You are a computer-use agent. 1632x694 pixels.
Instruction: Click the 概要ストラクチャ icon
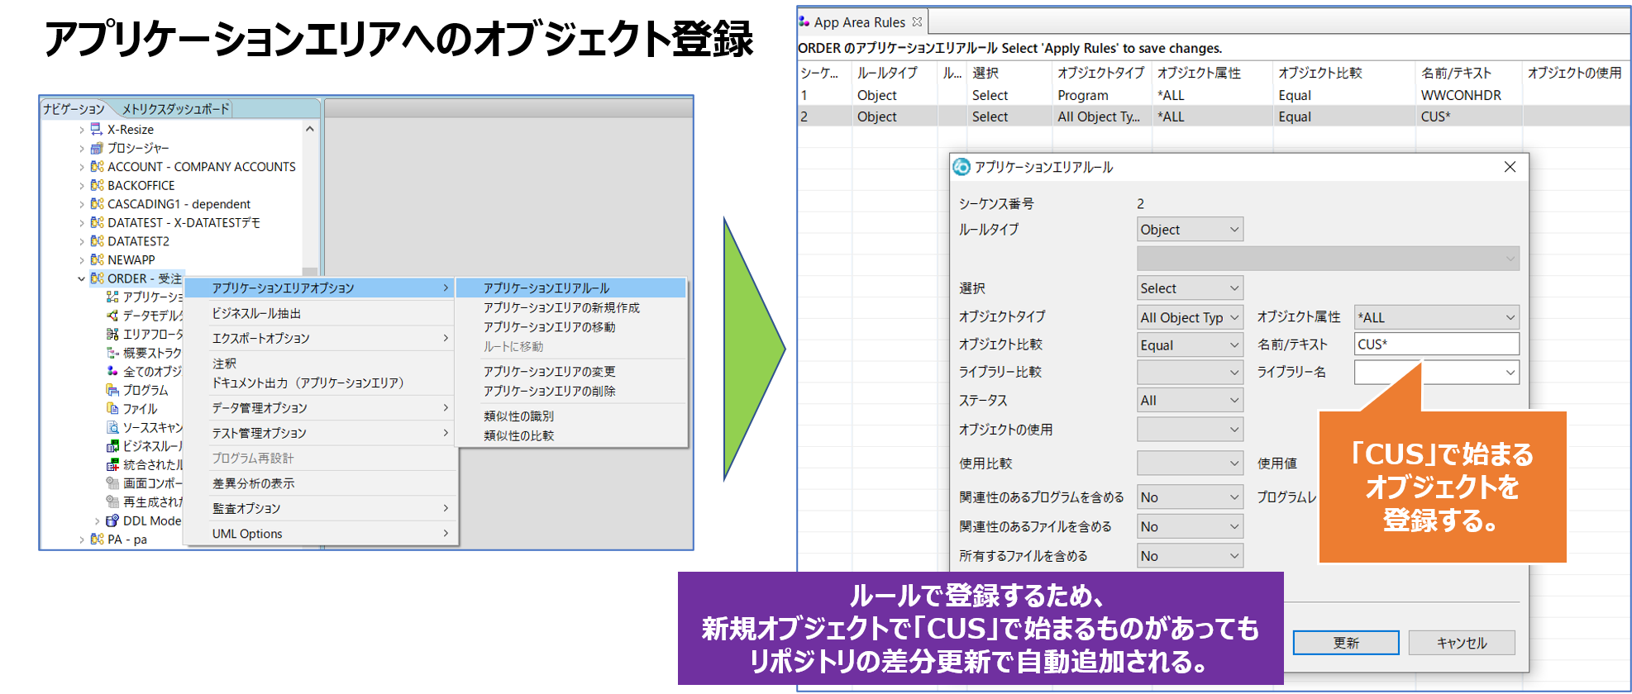[112, 353]
